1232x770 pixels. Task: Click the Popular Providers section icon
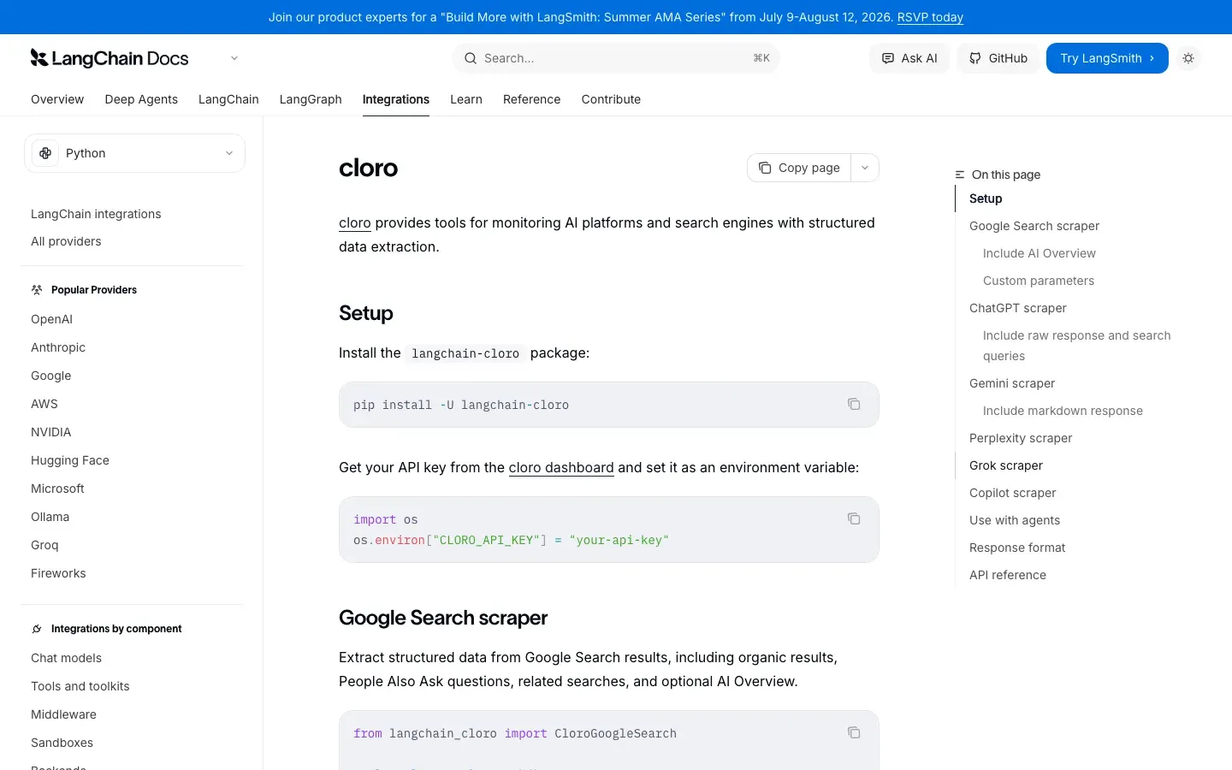(x=37, y=290)
